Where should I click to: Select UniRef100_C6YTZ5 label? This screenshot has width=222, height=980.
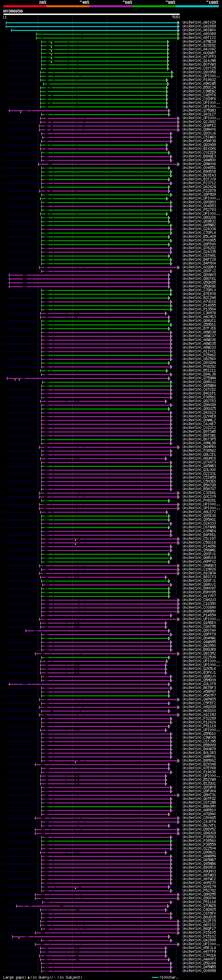click(x=199, y=68)
